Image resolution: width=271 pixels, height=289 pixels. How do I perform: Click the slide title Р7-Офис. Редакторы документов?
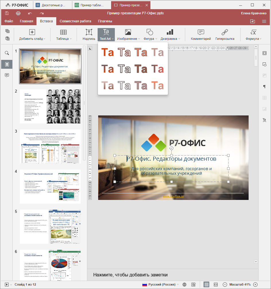pos(171,159)
